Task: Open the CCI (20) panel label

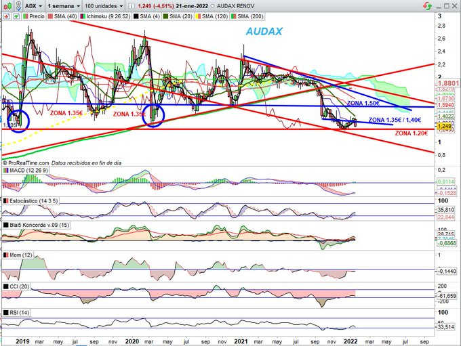Action: 16,286
